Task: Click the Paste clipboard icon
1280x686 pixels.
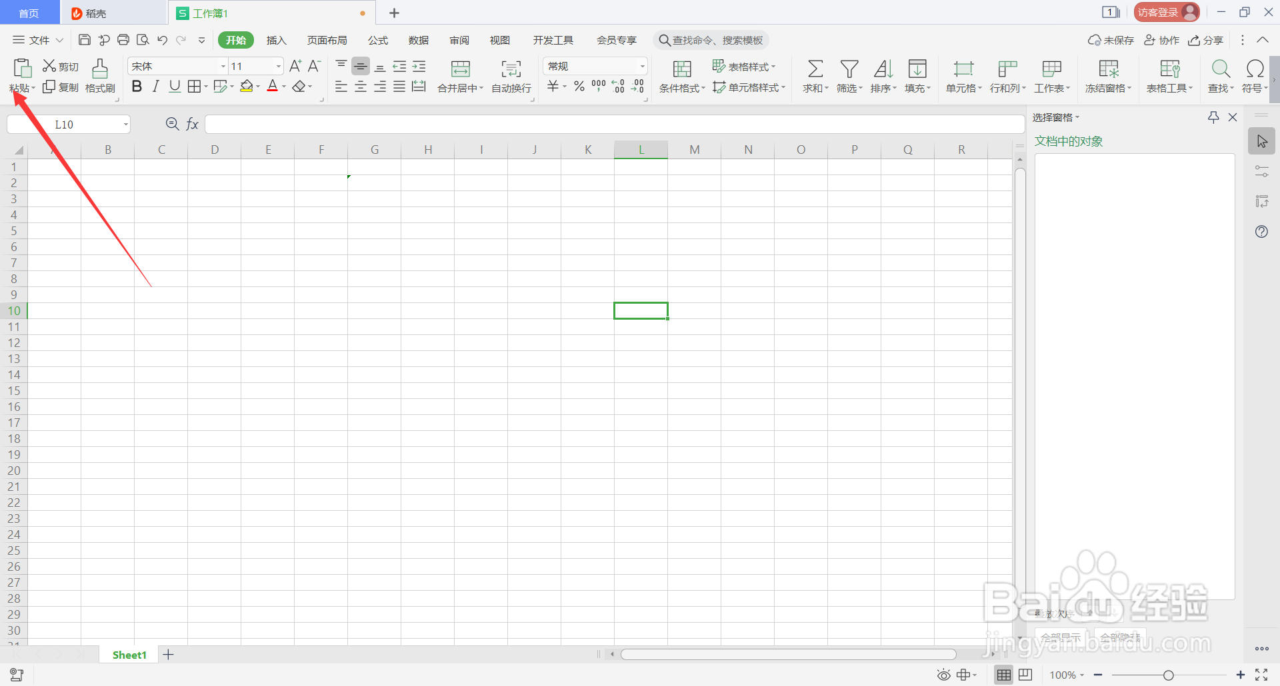Action: tap(22, 69)
